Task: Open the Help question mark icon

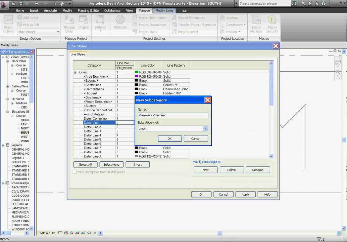Action: (x=324, y=4)
